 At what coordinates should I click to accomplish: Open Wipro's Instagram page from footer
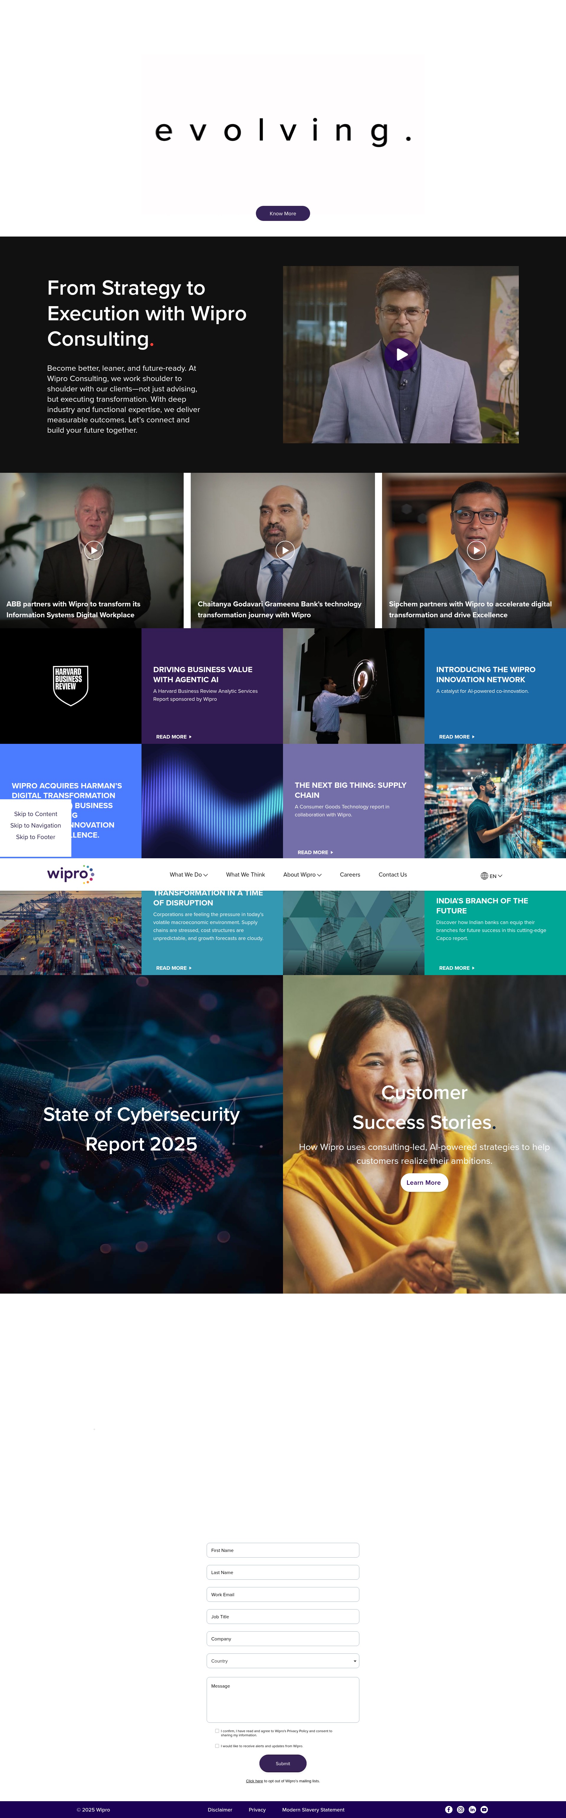461,1809
